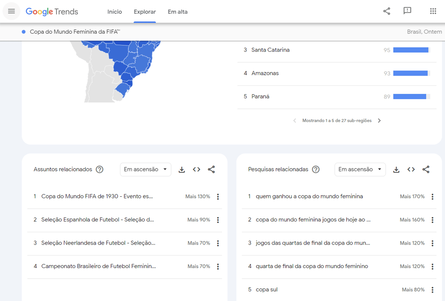Open help tooltip for Assuntos relacionados
Viewport: 445px width, 301px height.
coord(99,169)
